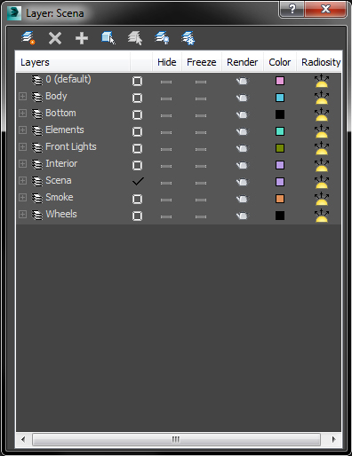Screen dimensions: 352x456
Task: Expand the Wheels layer node
Action: coord(22,215)
